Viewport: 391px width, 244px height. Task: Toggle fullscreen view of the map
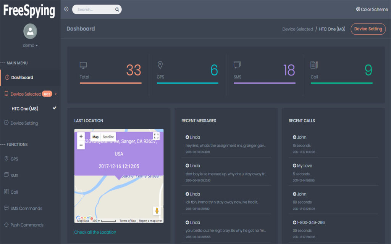(156, 136)
